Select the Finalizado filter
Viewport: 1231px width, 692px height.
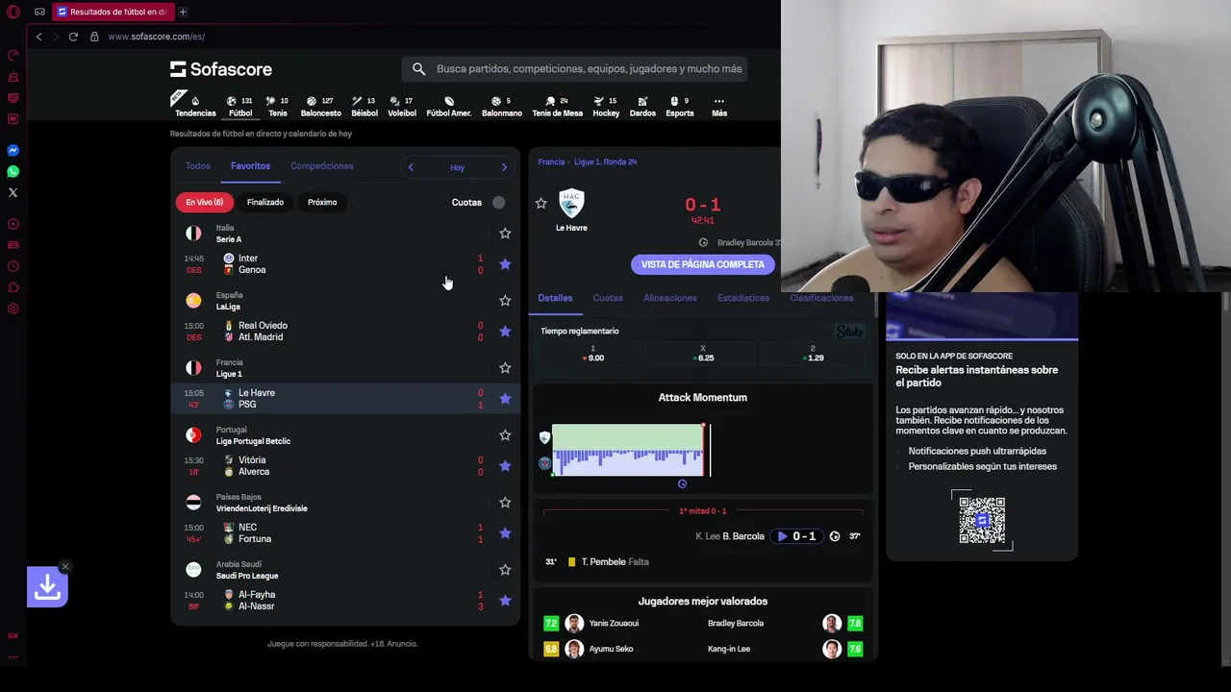coord(265,202)
